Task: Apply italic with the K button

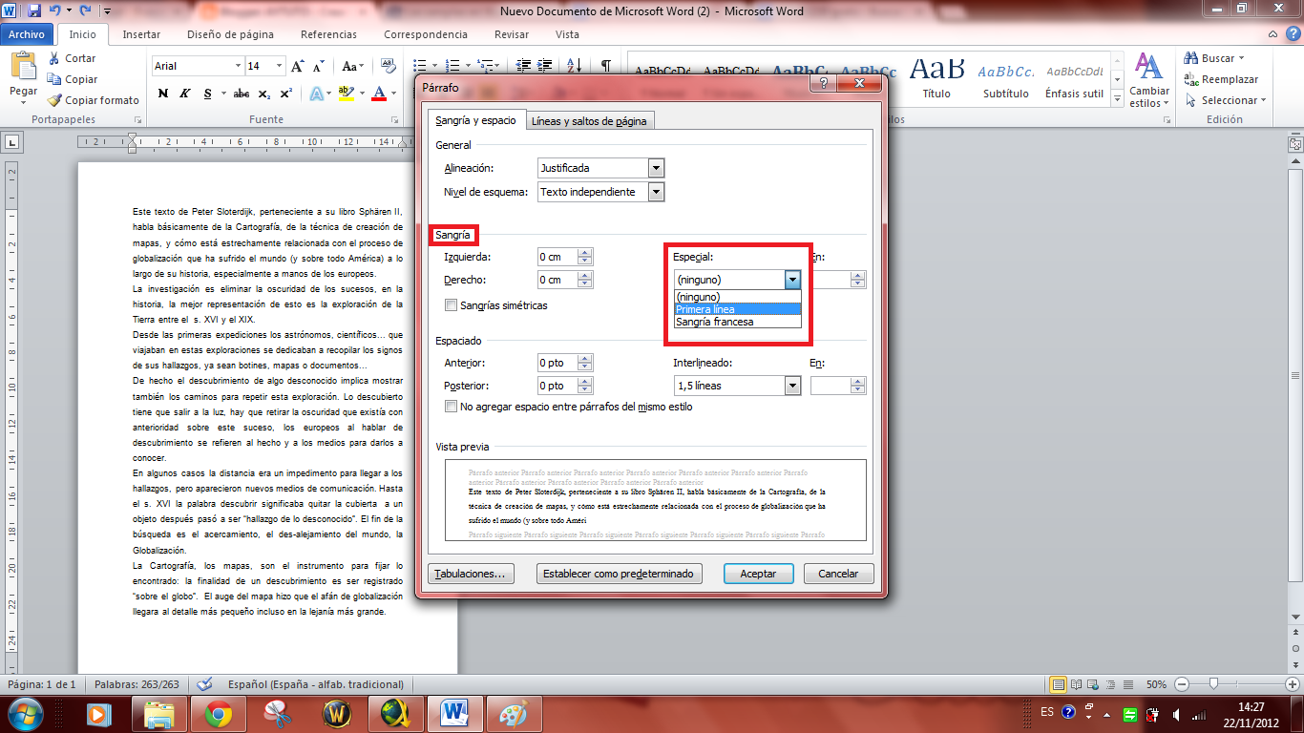Action: (184, 94)
